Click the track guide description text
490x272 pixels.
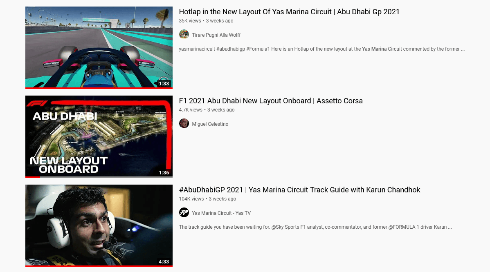pos(315,227)
